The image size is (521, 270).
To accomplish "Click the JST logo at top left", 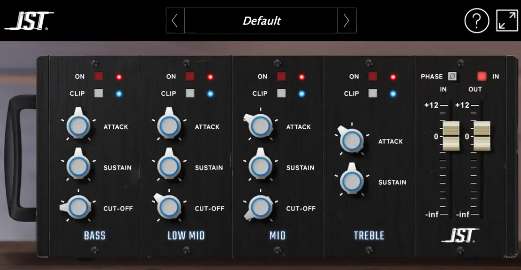I will coord(29,21).
